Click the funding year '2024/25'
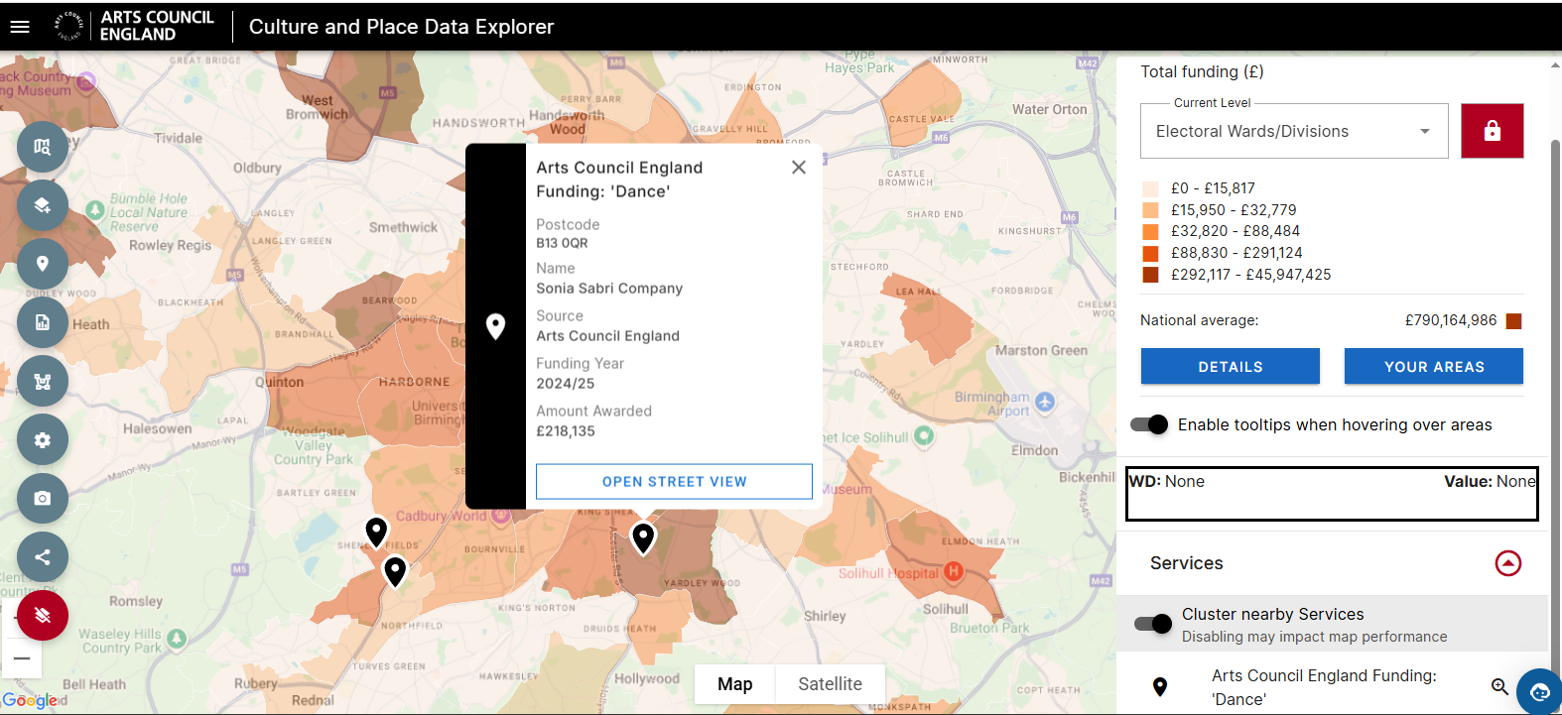This screenshot has height=715, width=1562. (x=566, y=384)
